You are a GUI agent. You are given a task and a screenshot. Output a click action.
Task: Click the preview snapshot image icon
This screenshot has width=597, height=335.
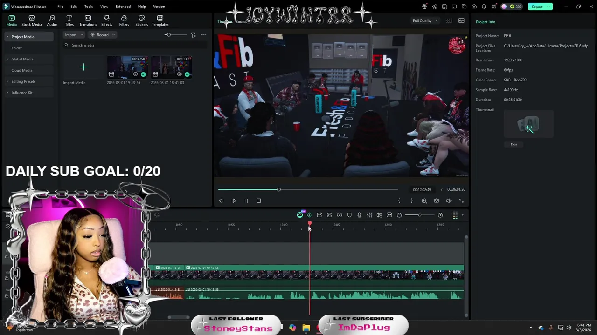[x=461, y=20]
